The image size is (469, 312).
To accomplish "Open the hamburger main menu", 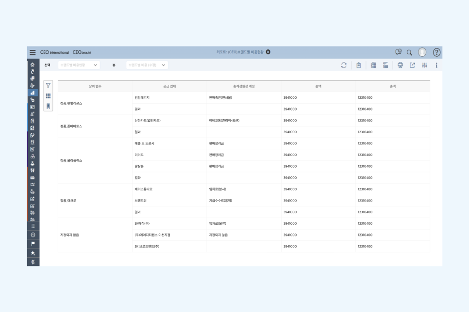I will [x=33, y=52].
